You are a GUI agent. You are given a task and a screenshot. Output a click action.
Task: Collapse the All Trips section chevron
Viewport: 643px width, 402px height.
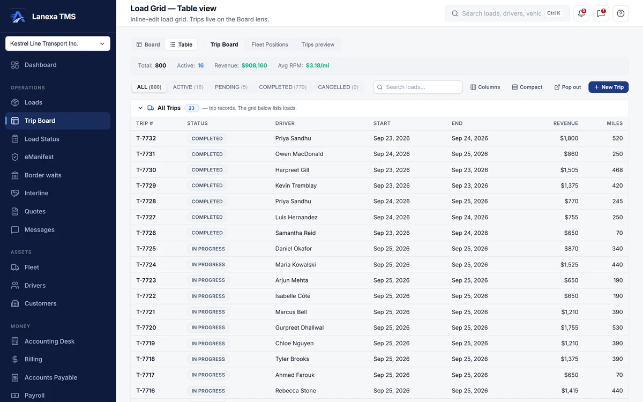coord(140,108)
